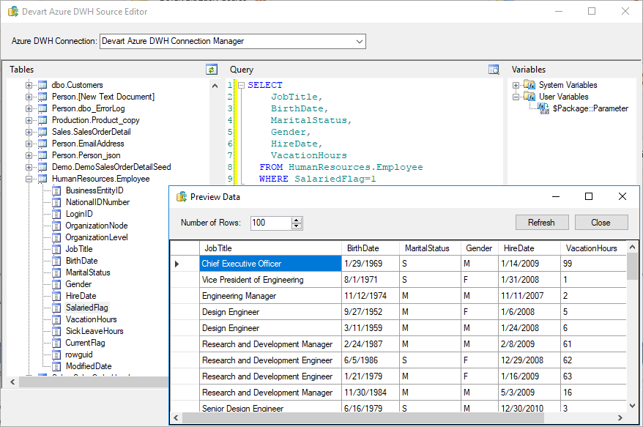Refresh the Tables list using the green refresh icon

coord(212,69)
